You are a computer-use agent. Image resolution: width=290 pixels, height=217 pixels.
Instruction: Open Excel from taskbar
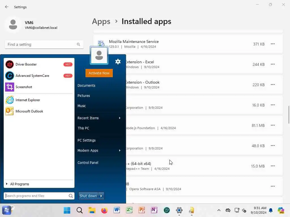[x=129, y=210]
